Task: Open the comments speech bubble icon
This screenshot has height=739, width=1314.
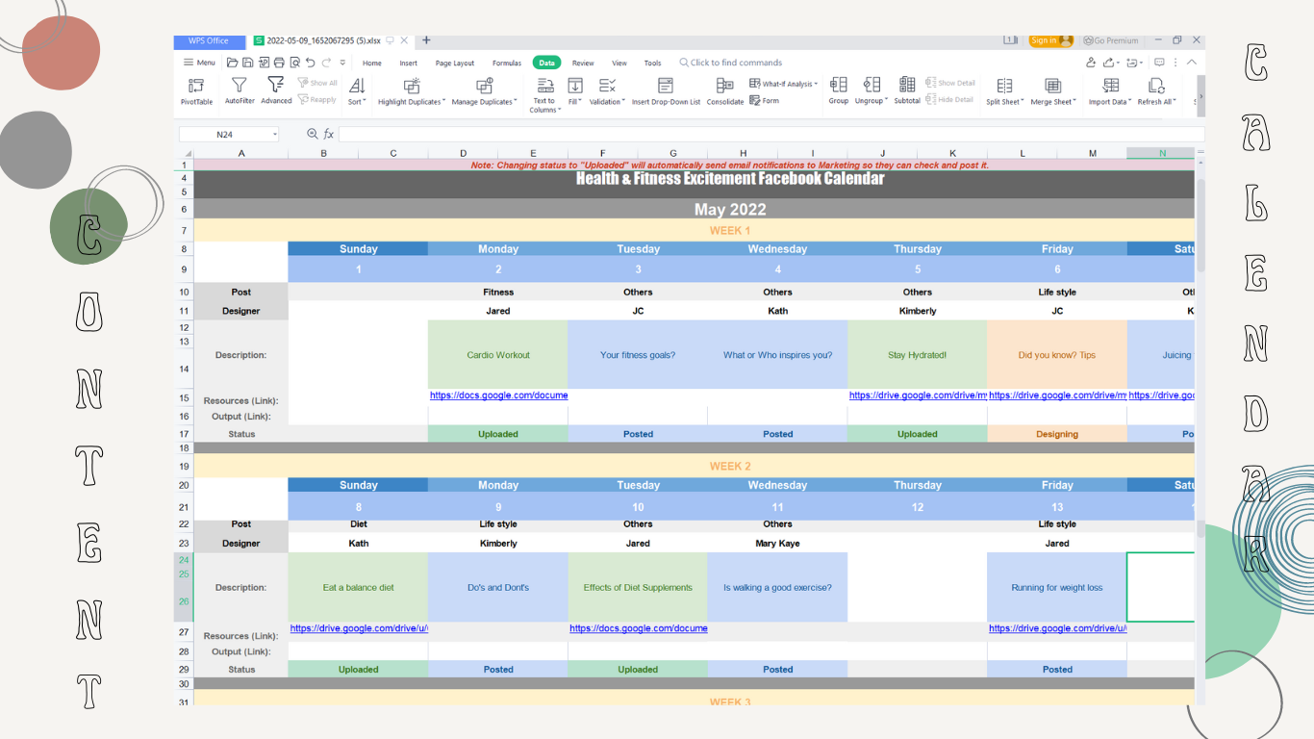Action: click(1159, 63)
